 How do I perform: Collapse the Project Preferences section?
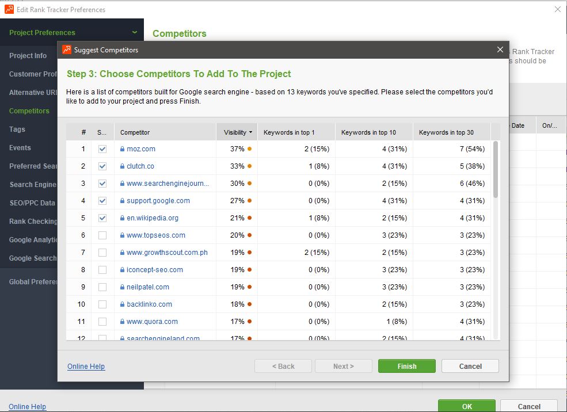click(x=135, y=33)
